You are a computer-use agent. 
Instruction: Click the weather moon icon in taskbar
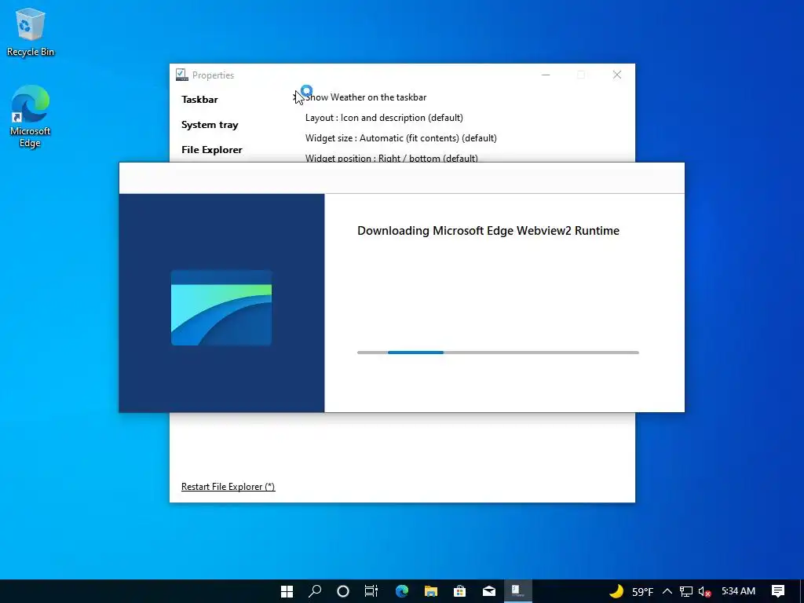coord(616,591)
